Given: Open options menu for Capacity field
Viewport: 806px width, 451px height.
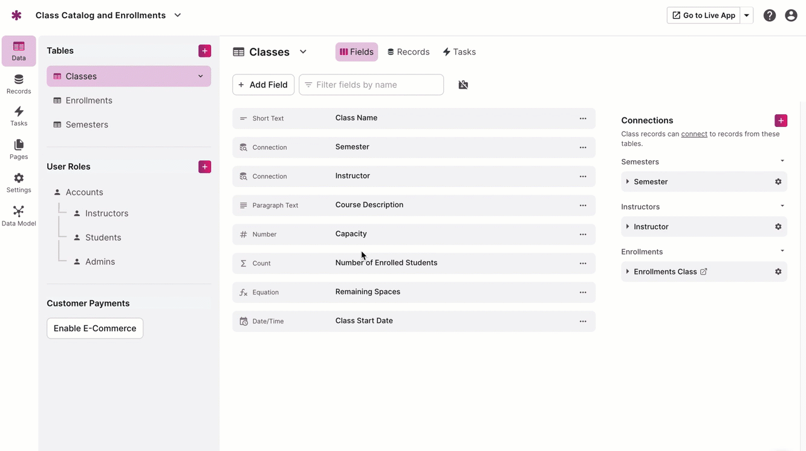Looking at the screenshot, I should point(583,235).
